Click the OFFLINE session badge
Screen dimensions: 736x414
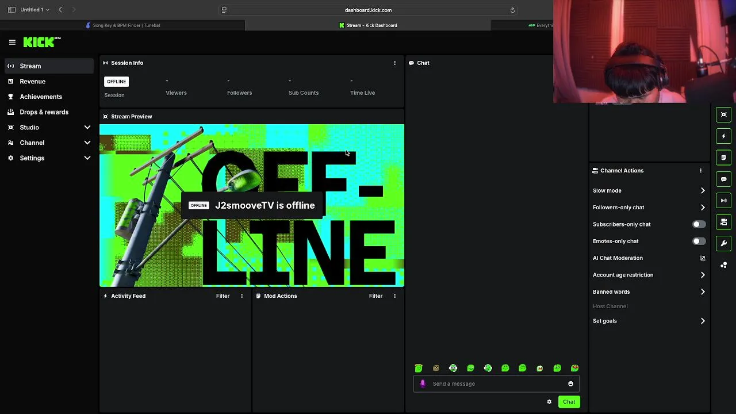pos(116,82)
